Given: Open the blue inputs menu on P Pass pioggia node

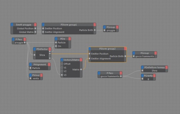Looking at the screenshot, I should point(13,39).
